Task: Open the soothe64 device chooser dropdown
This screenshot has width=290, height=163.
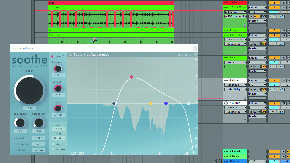Action: coord(235,85)
